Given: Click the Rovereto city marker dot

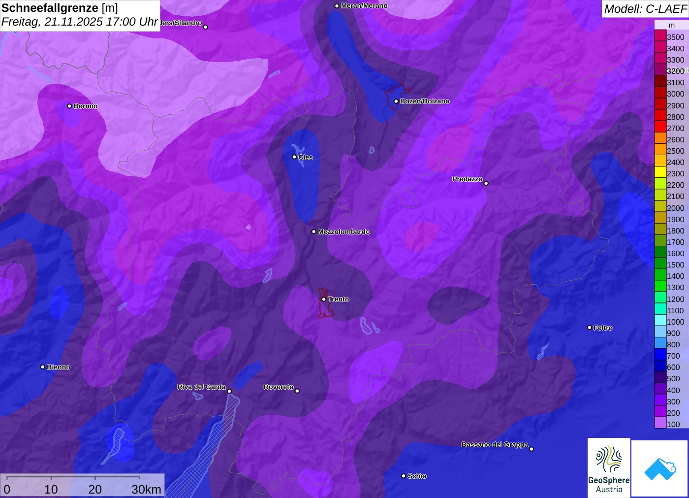Looking at the screenshot, I should [x=297, y=391].
